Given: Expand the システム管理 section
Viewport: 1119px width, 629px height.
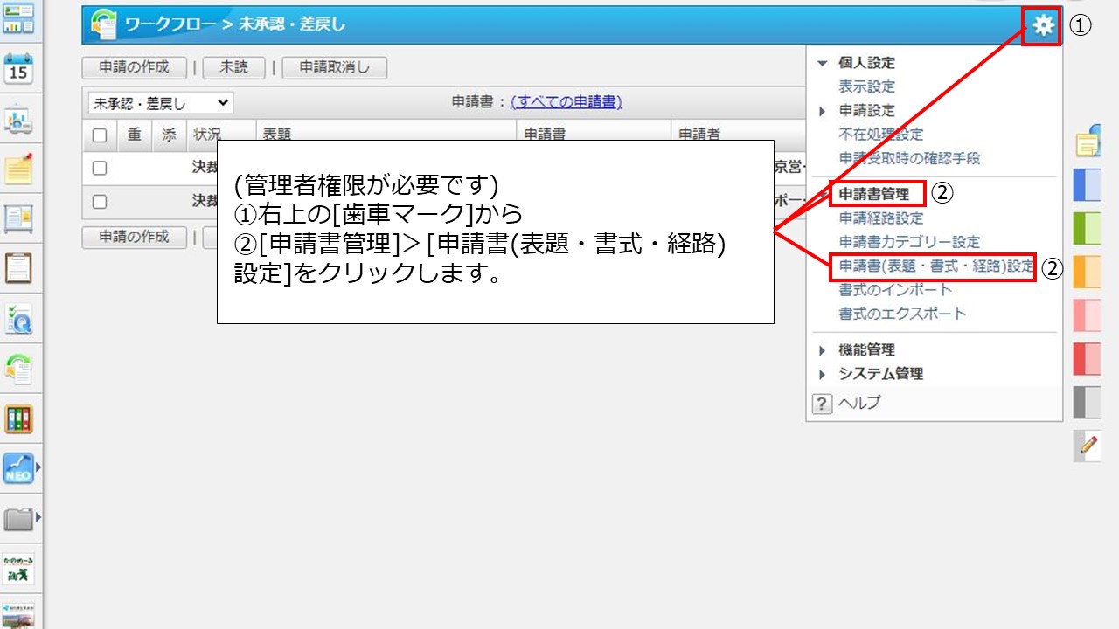Looking at the screenshot, I should (x=821, y=374).
